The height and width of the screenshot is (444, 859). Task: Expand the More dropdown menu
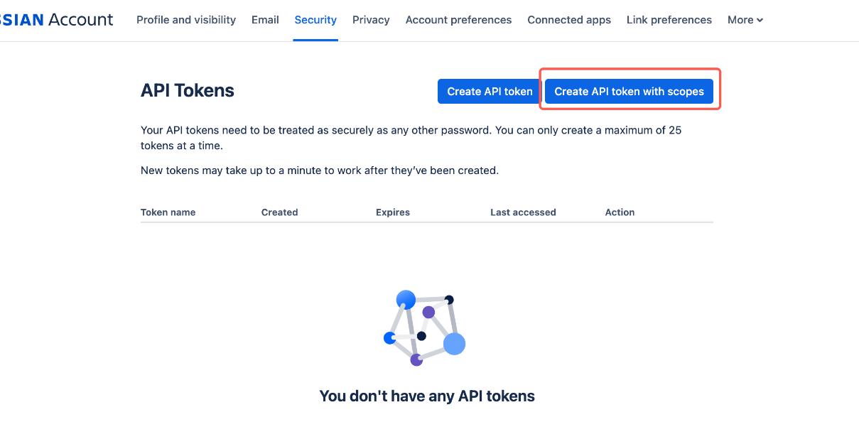click(745, 20)
